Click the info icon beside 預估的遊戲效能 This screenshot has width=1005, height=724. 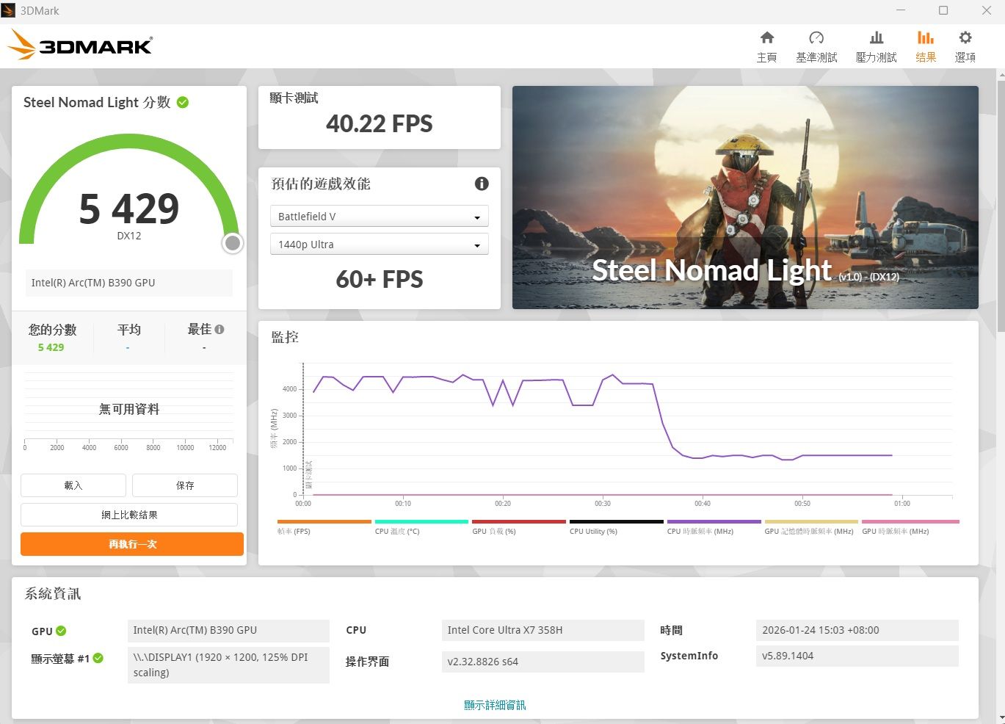[482, 184]
